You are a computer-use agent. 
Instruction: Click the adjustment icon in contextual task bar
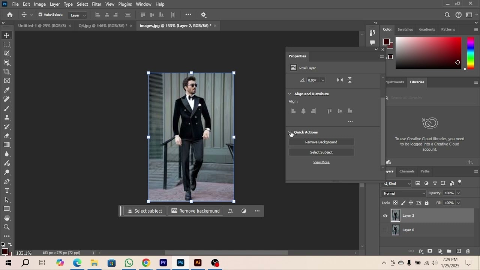(244, 211)
